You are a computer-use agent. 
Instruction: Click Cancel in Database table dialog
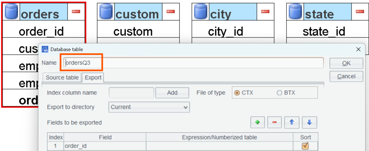coord(346,76)
